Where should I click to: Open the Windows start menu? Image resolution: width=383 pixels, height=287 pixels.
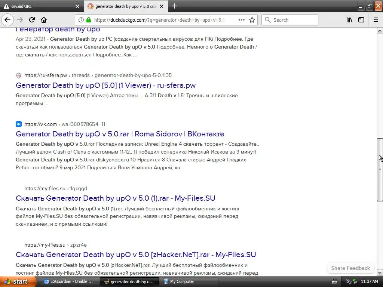(x=18, y=282)
